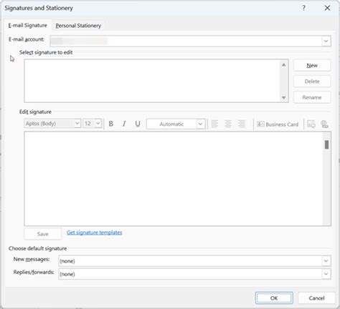Click the signature editor scrollbar thumb

[x=326, y=144]
